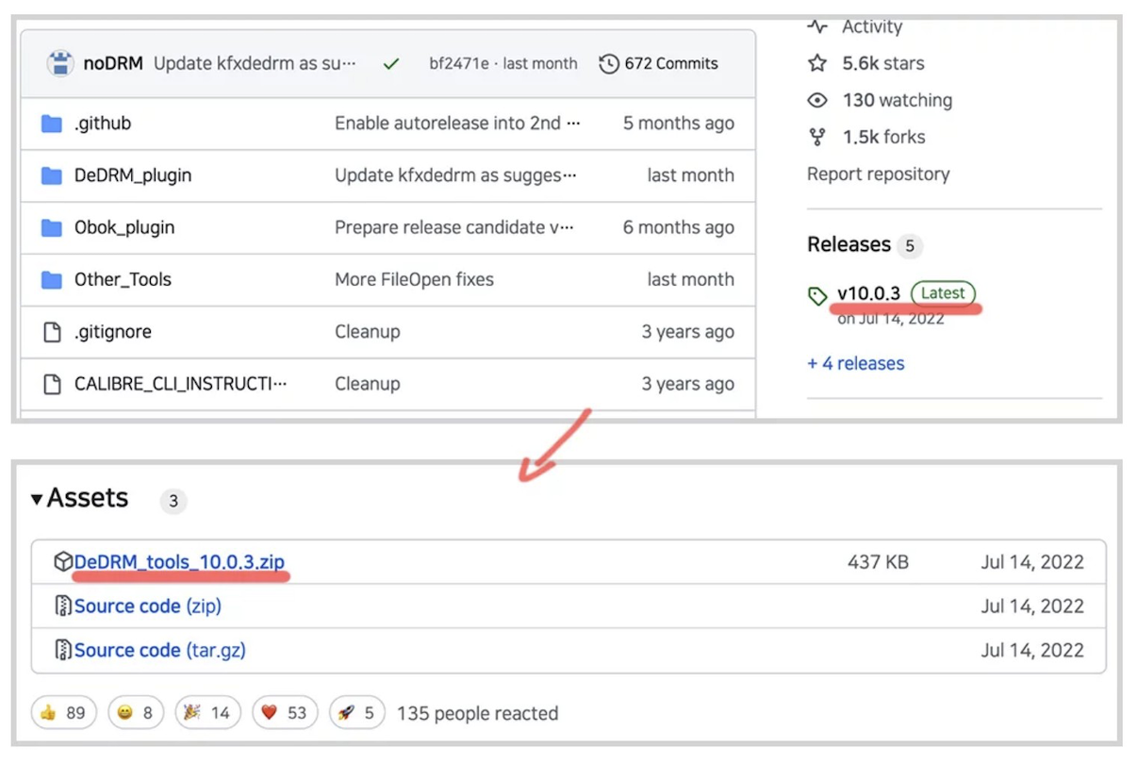1137x764 pixels.
Task: Click 'Jul 14, 2022' date for DeDRM_tools_10.0.3.zip
Action: pos(1032,562)
